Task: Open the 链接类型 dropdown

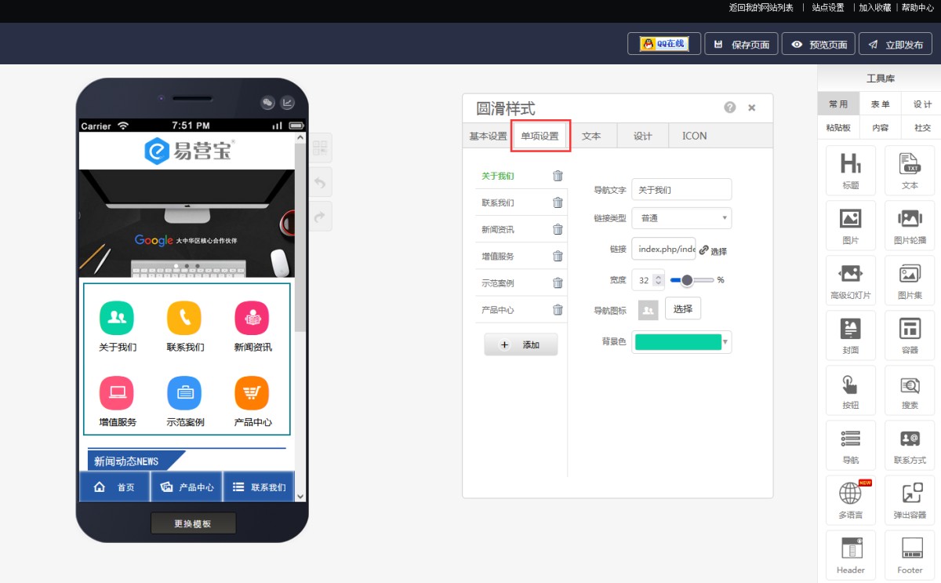Action: pyautogui.click(x=681, y=217)
